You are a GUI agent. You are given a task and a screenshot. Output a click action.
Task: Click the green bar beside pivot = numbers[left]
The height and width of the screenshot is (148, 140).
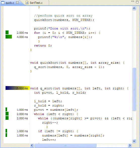tap(6, 109)
